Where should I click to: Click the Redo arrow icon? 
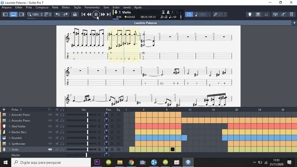65,14
